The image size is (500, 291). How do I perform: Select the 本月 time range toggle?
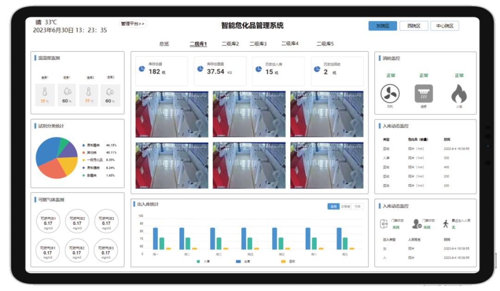tap(333, 206)
